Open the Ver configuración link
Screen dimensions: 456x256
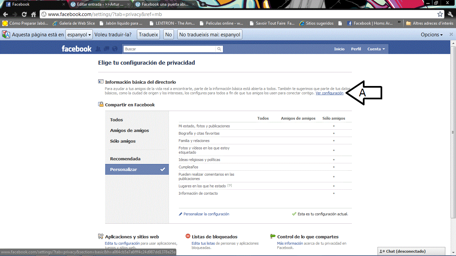[329, 93]
